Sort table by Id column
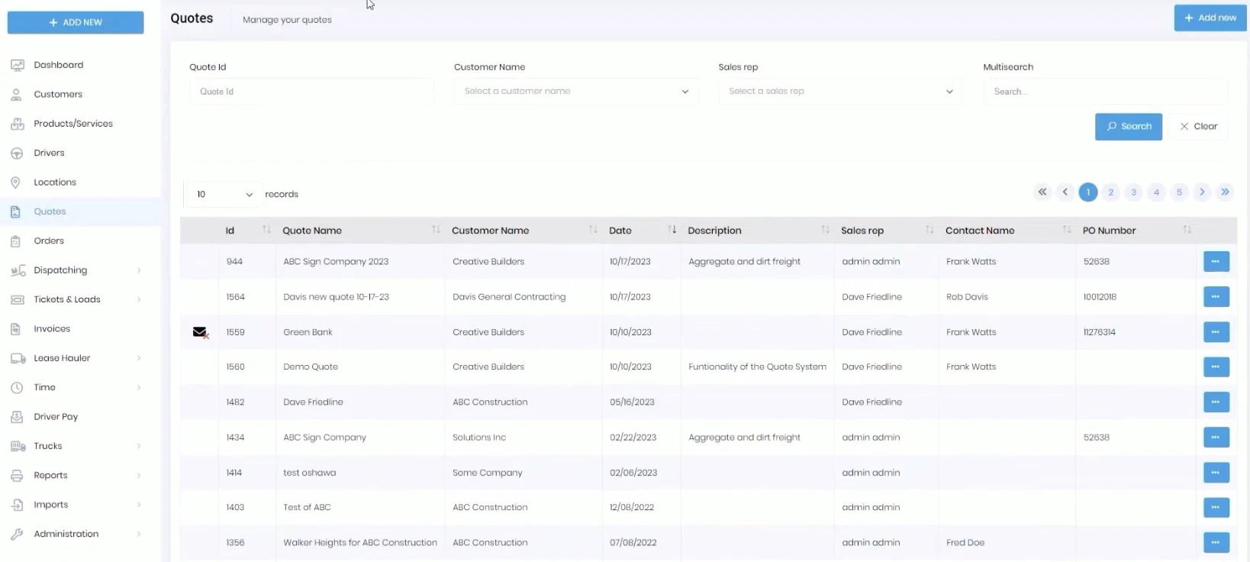This screenshot has width=1250, height=562. coord(266,230)
